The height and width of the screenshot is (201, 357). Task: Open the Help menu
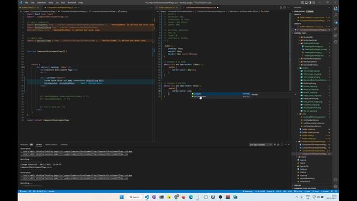coord(80,2)
